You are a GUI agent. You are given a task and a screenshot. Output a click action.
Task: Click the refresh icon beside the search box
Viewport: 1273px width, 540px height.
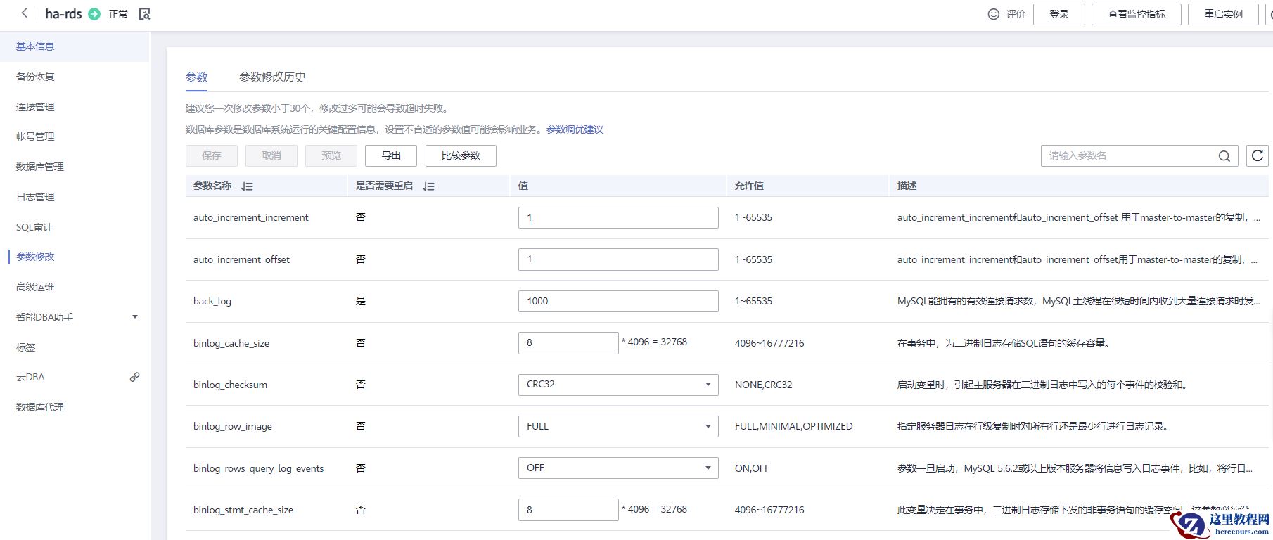tap(1257, 155)
